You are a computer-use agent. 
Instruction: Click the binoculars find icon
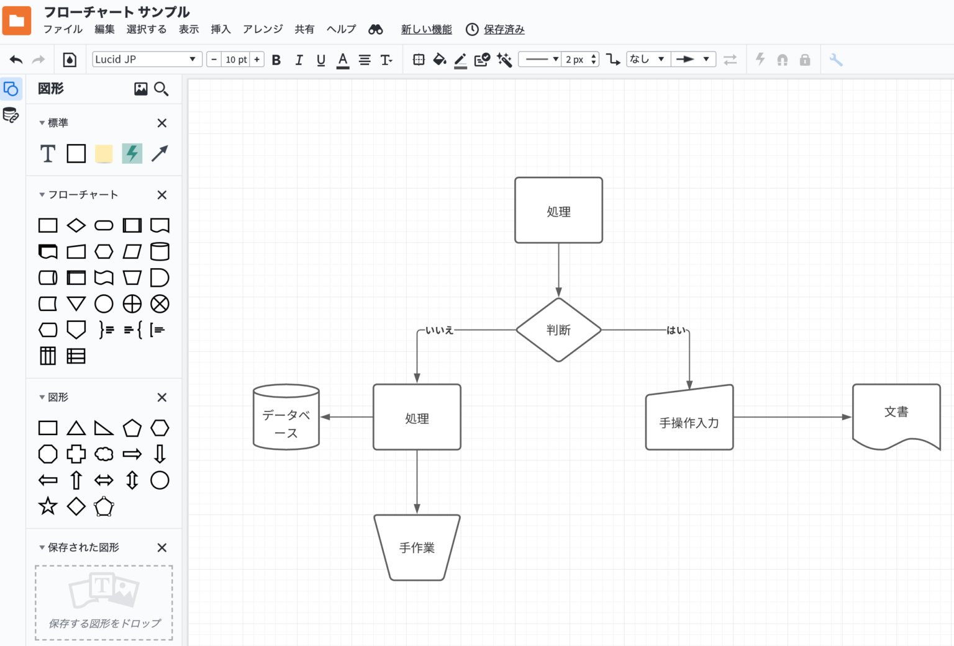coord(376,30)
